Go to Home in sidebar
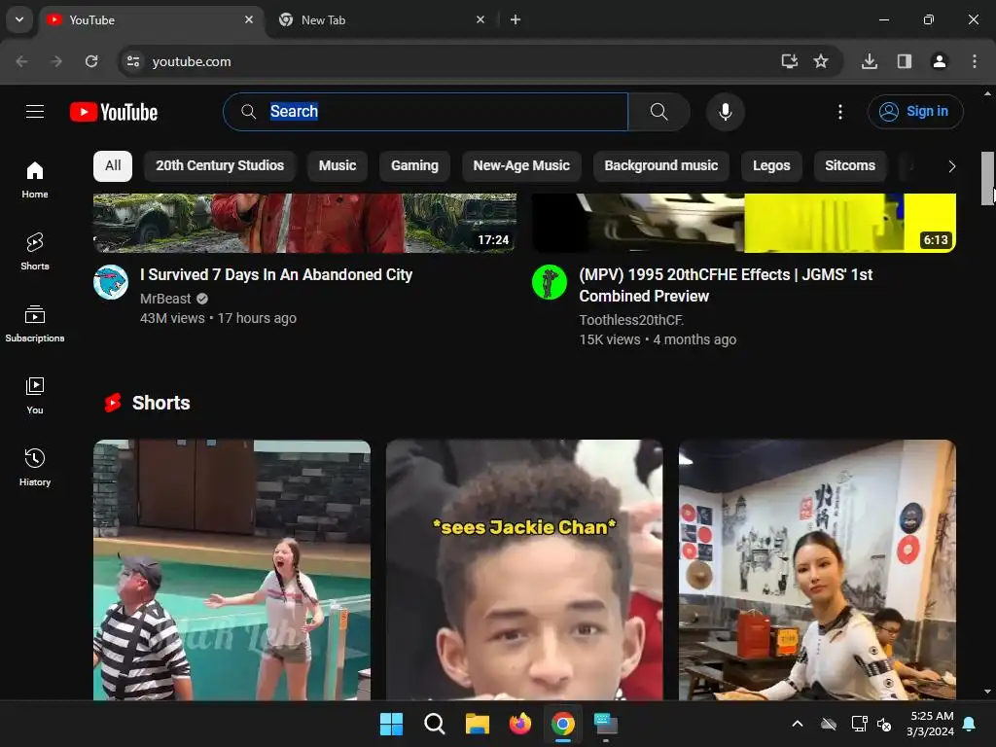The width and height of the screenshot is (996, 747). point(35,180)
